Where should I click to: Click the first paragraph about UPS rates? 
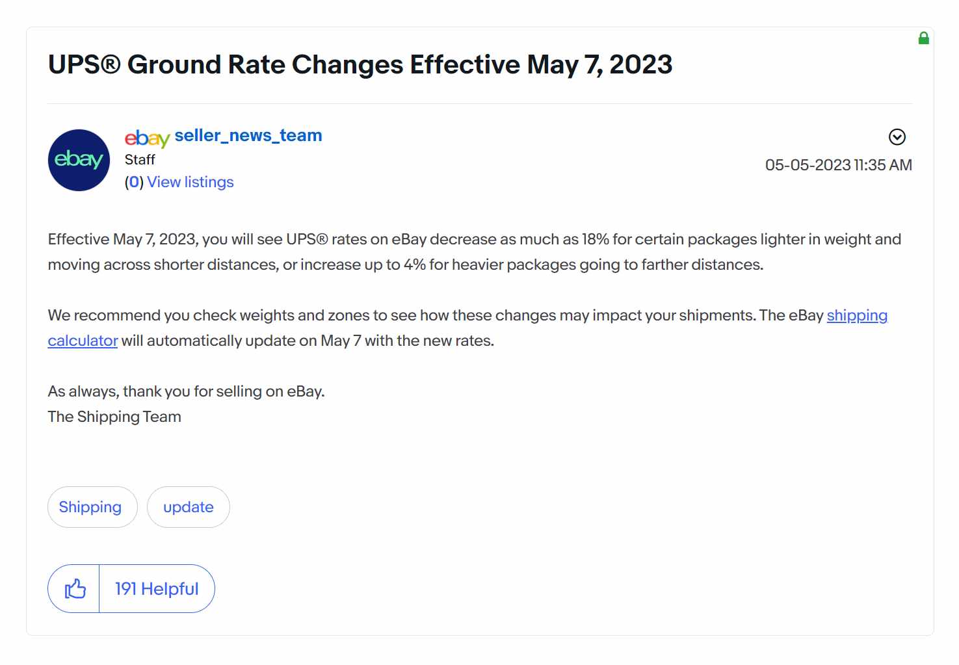475,252
